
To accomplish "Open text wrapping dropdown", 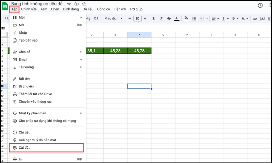I will (x=235, y=19).
